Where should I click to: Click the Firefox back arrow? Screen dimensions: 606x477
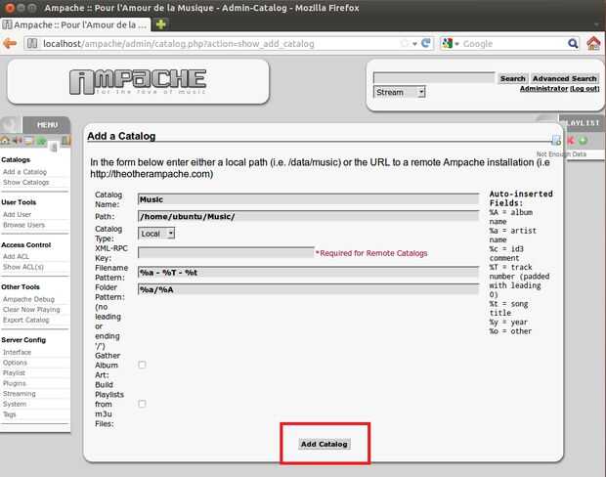[10, 43]
